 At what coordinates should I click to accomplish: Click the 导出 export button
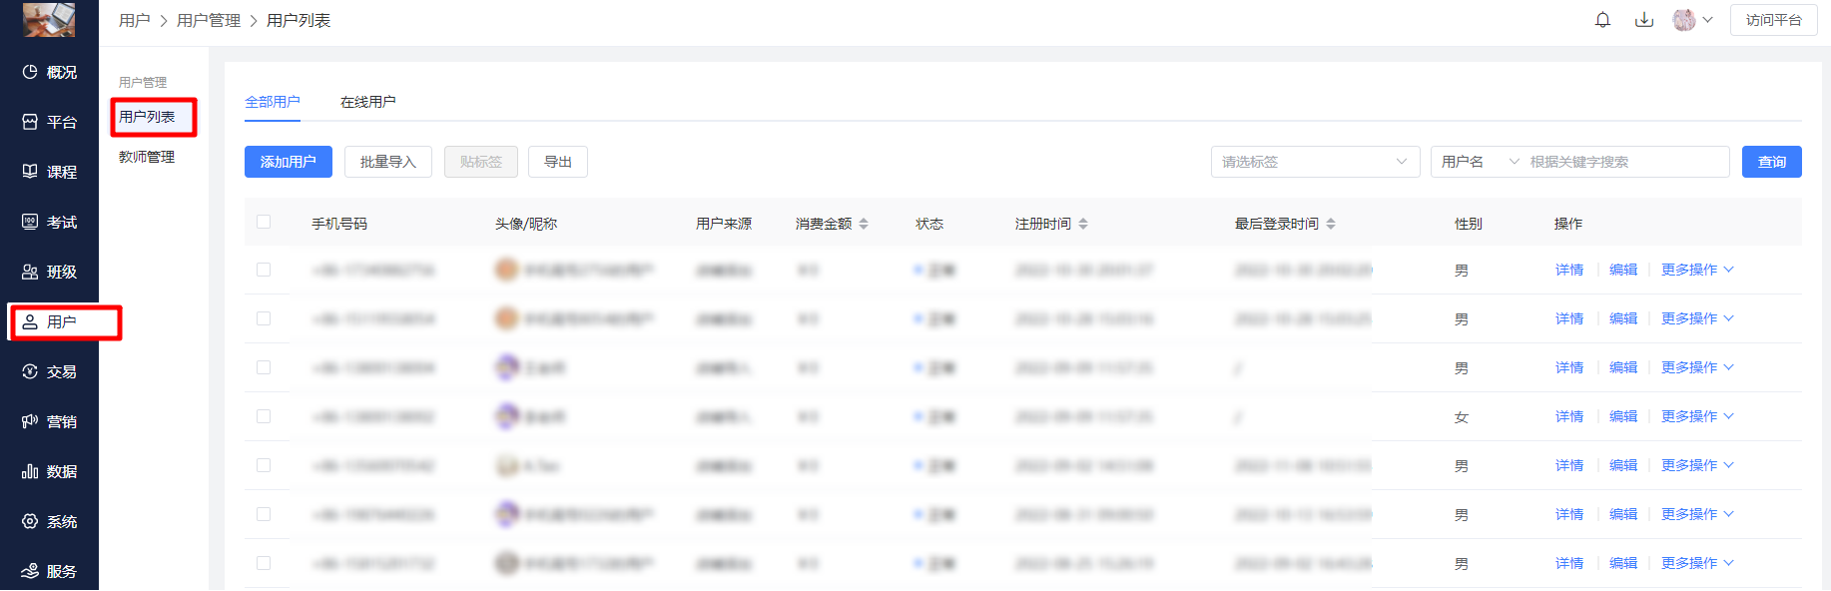(x=558, y=162)
